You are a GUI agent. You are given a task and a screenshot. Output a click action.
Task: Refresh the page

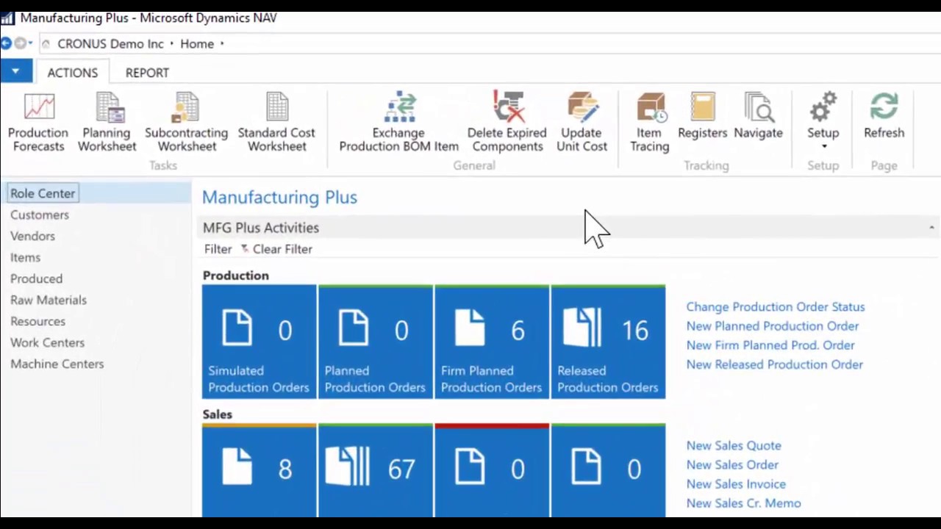coord(884,116)
